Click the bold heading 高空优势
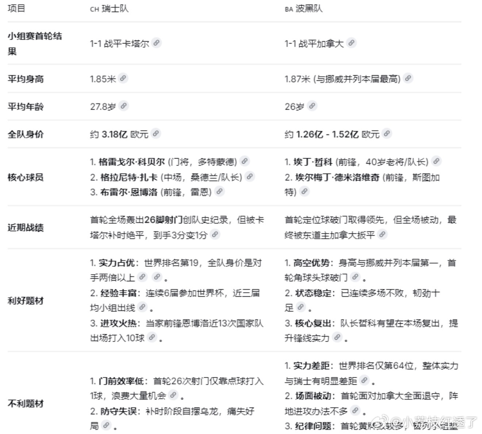482x434 pixels. pyautogui.click(x=311, y=263)
